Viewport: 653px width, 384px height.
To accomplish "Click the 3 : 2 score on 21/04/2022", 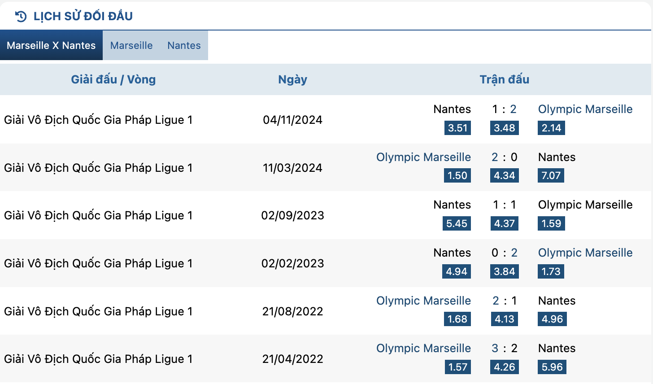I will 504,348.
